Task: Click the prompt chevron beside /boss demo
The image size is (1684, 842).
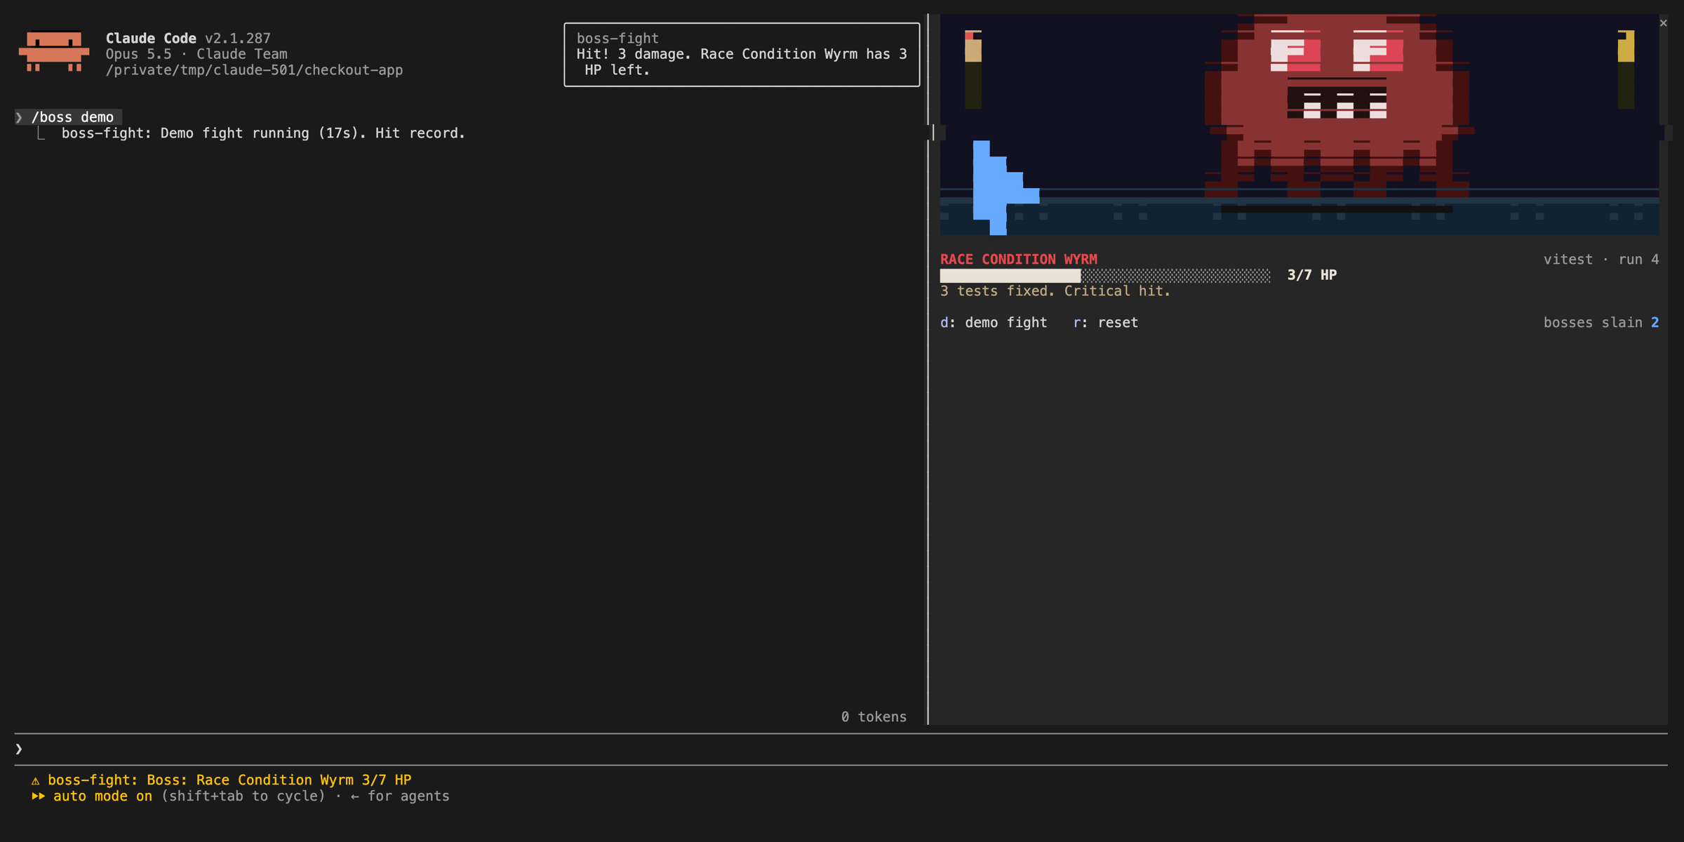Action: (19, 117)
